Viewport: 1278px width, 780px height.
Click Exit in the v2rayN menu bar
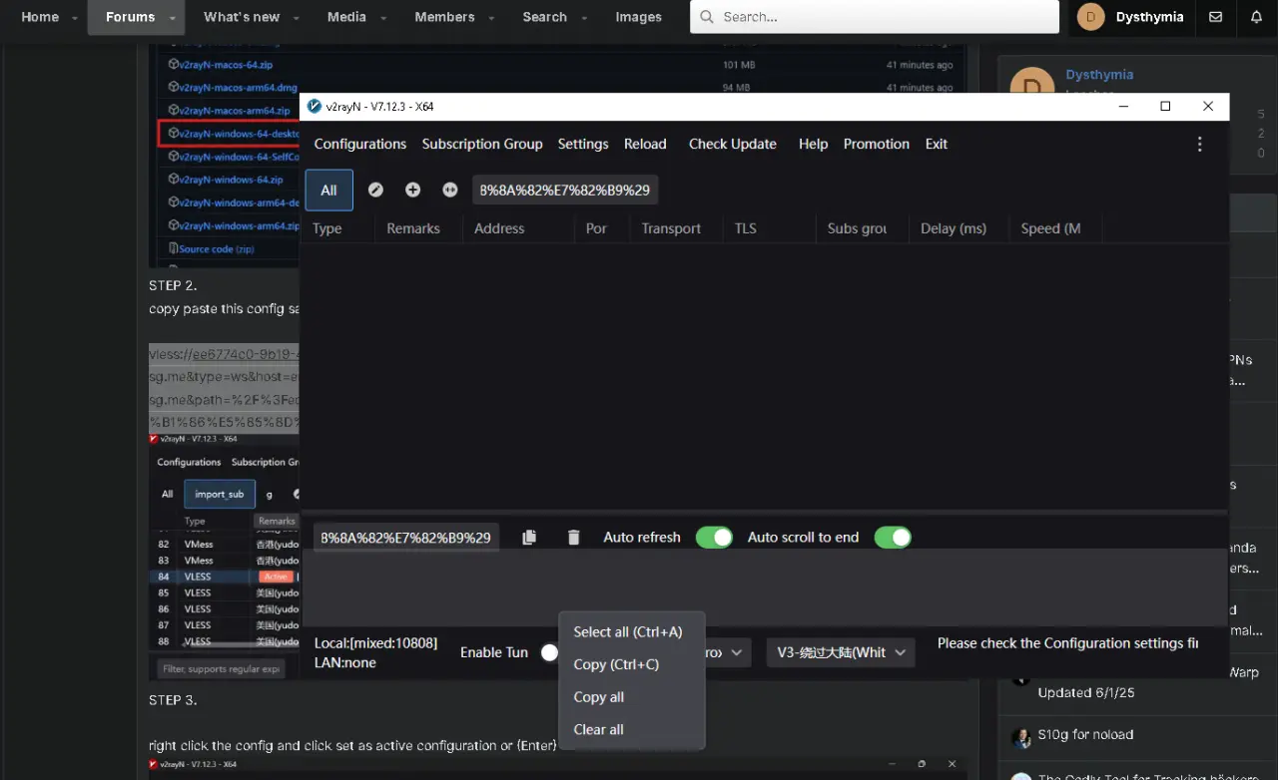937,144
